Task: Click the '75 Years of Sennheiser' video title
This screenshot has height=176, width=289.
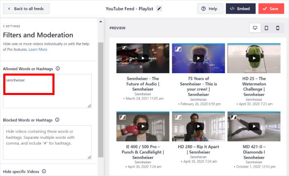Action: pyautogui.click(x=198, y=86)
